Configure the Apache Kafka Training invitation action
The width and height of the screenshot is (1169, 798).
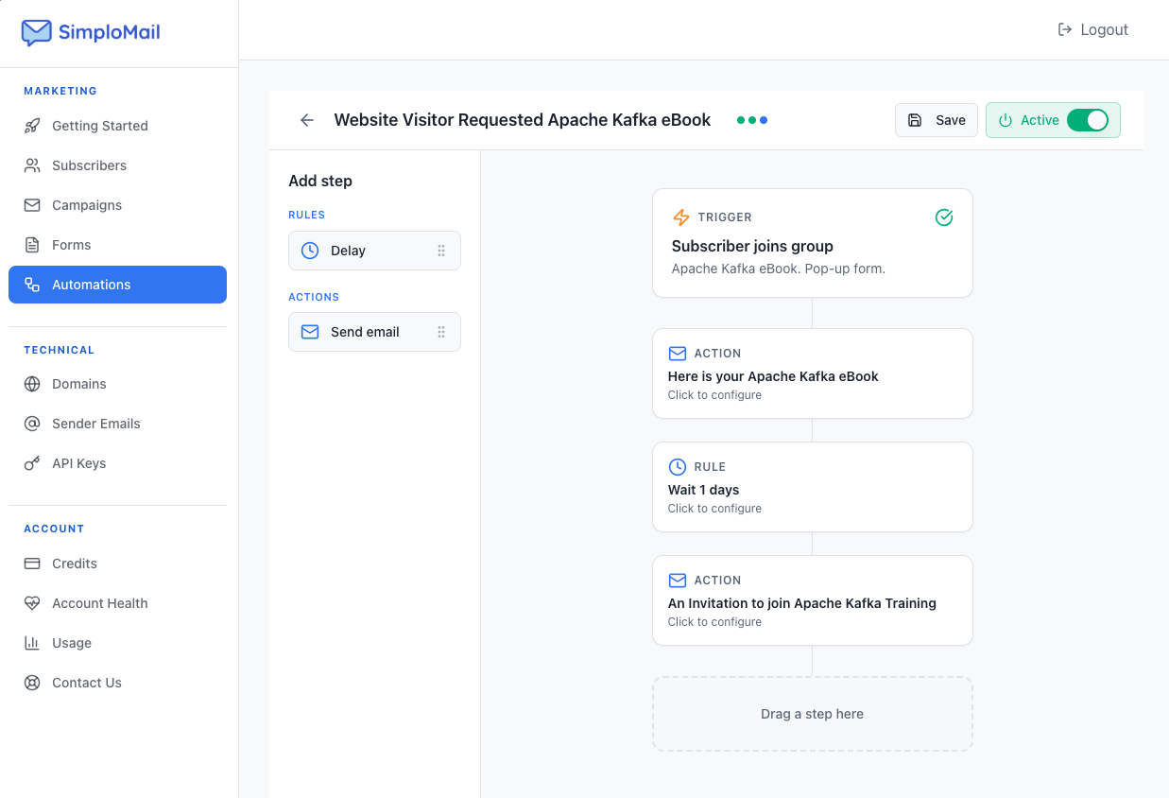[813, 600]
